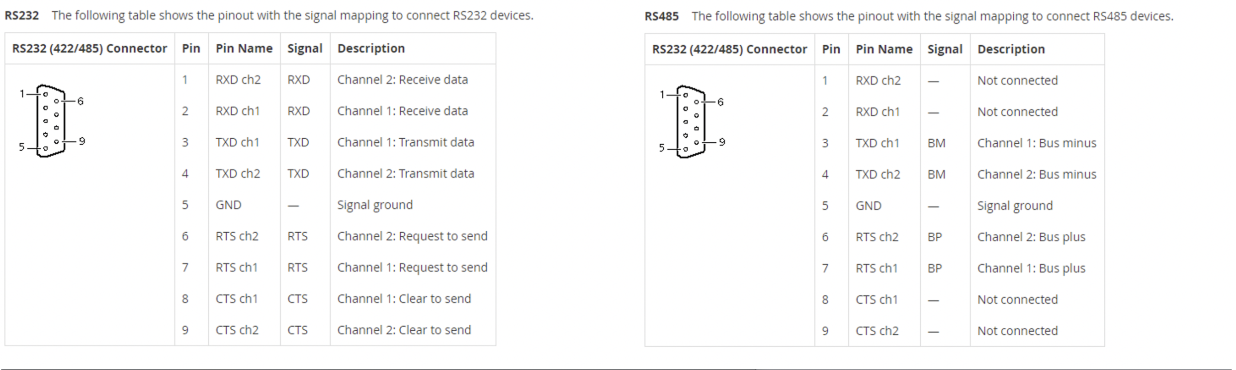The width and height of the screenshot is (1236, 370).
Task: Click the Signal header in RS485 table
Action: pos(945,49)
